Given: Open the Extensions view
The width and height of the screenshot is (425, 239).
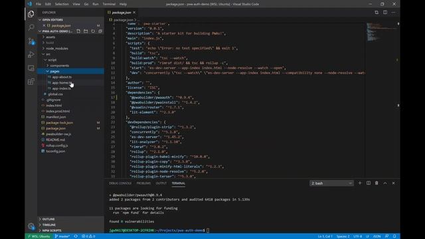Looking at the screenshot, I should pyautogui.click(x=31, y=81).
